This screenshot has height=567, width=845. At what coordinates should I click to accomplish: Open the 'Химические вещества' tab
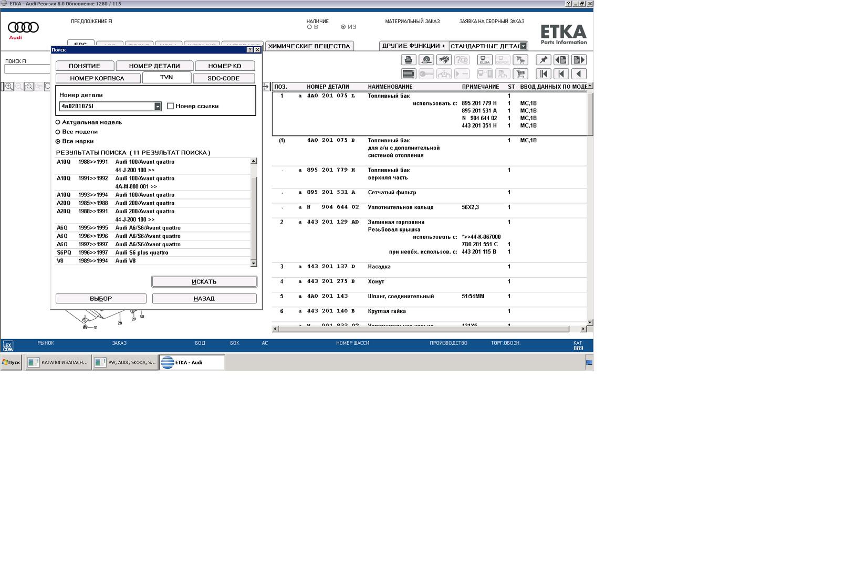tap(309, 46)
